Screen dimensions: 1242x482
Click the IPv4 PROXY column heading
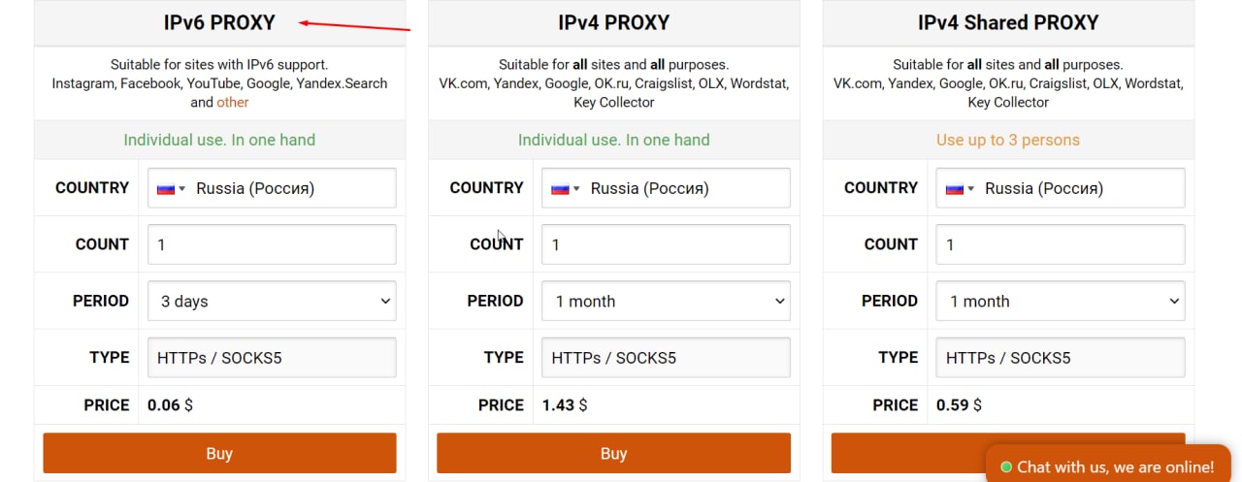click(613, 22)
